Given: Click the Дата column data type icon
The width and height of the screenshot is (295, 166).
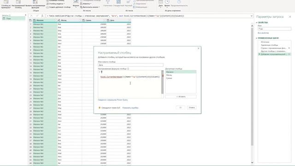Looking at the screenshot, I should point(108,20).
